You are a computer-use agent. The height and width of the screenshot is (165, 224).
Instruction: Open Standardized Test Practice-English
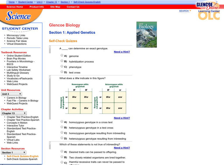[22, 130]
